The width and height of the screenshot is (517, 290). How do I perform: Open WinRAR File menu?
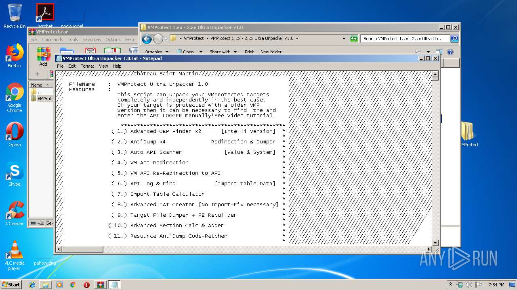34,39
